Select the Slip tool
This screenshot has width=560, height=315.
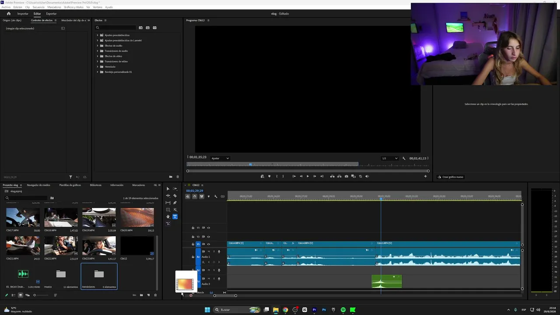pos(168,203)
